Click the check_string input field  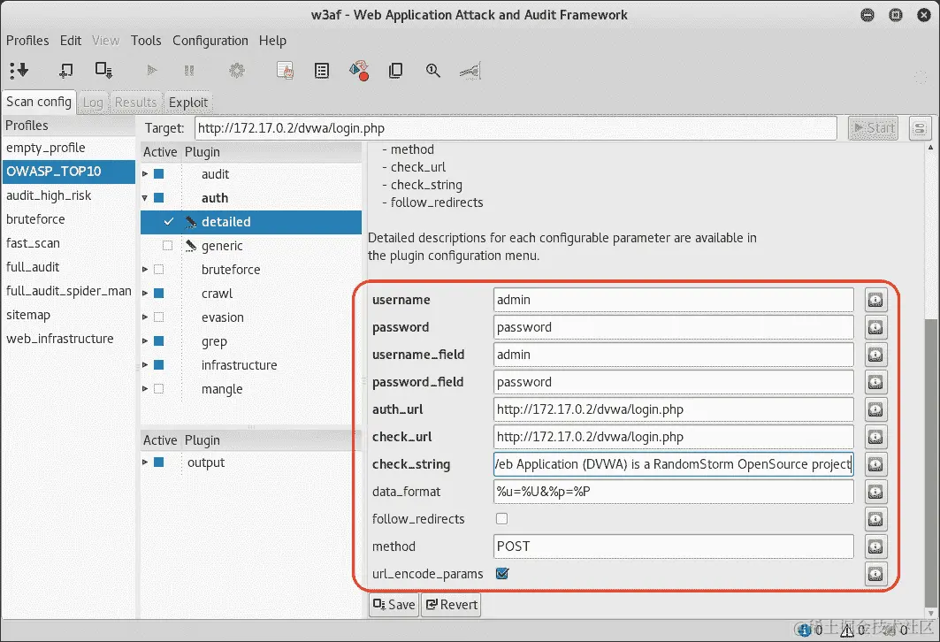tap(673, 464)
